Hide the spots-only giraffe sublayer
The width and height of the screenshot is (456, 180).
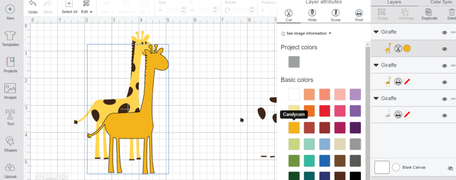pos(444,115)
